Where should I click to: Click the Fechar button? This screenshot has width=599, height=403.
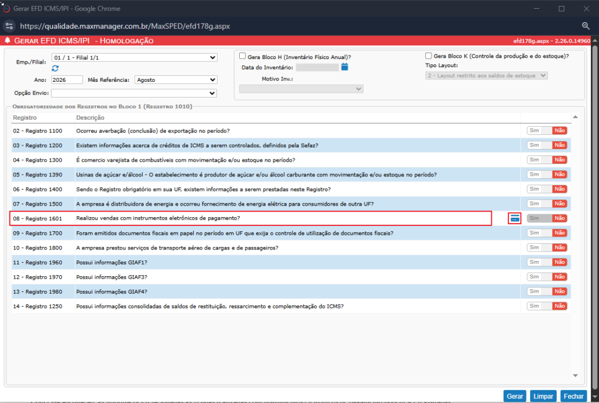pyautogui.click(x=573, y=396)
